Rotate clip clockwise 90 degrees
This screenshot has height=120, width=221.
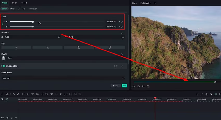[x=110, y=47]
